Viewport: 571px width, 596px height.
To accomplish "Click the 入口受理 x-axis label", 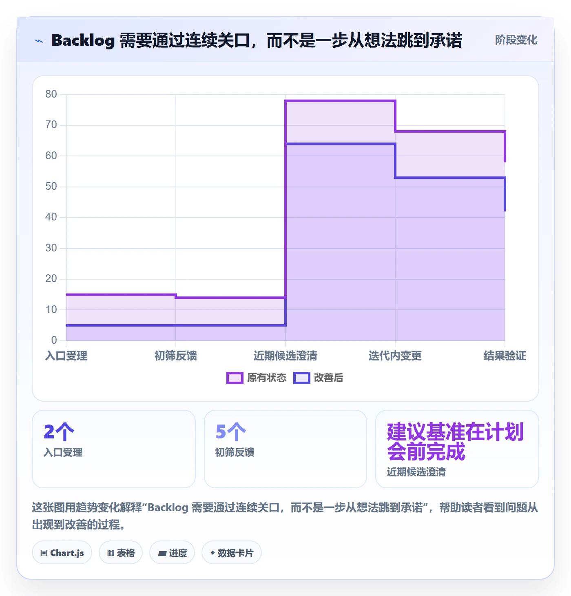I will [66, 356].
